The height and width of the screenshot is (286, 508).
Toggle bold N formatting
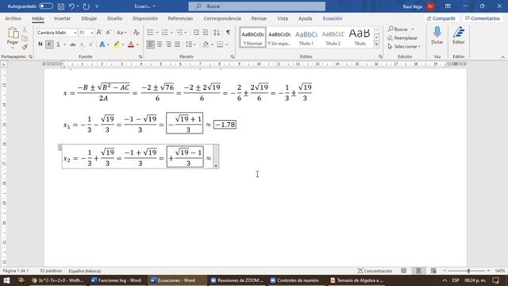(40, 44)
